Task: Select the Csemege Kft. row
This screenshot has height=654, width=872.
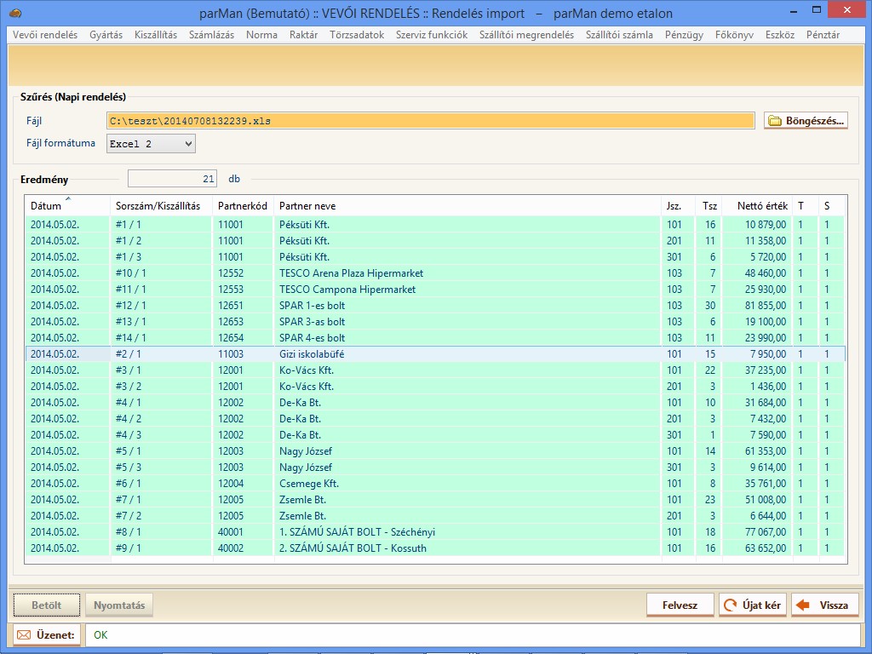Action: pos(435,484)
